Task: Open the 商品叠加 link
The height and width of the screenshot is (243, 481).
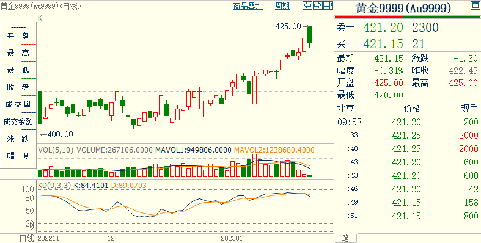Action: click(248, 6)
